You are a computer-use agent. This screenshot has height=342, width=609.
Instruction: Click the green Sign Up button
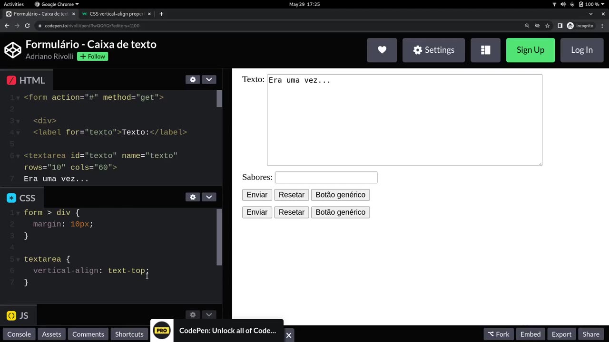(x=530, y=50)
